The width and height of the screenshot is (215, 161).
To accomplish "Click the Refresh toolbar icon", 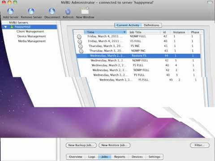I will [68, 12].
